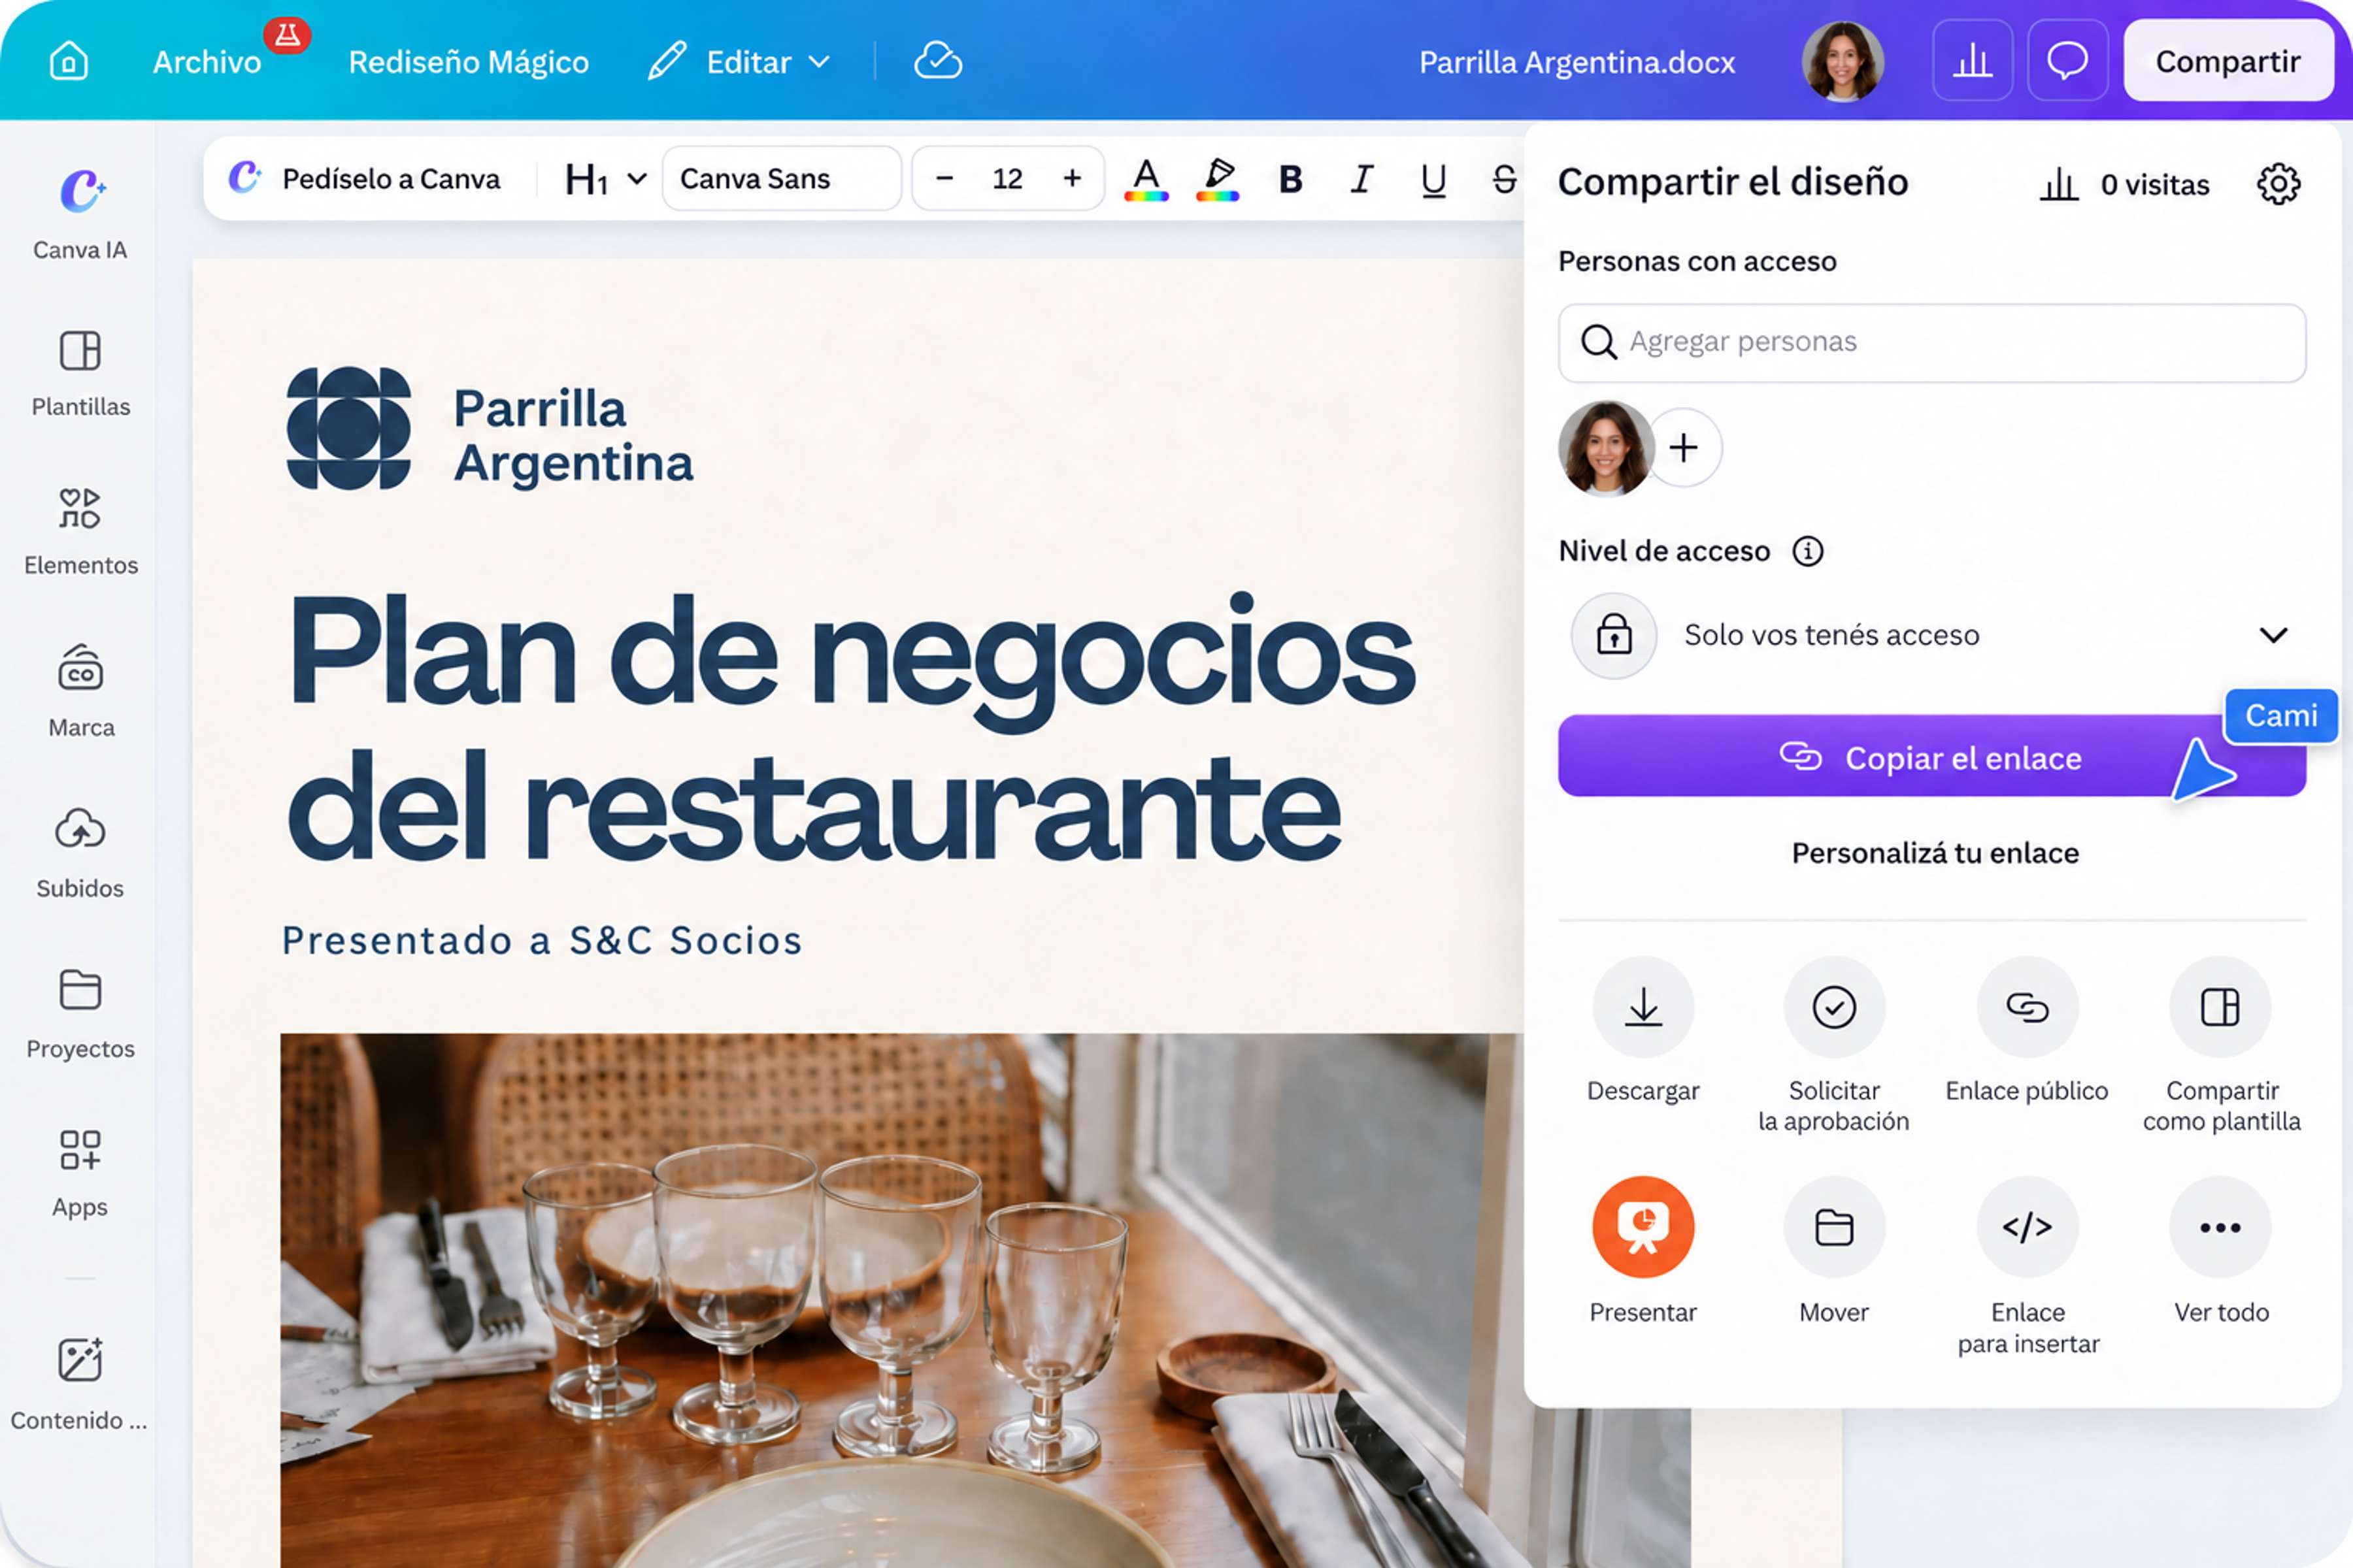Open the text color picker
Viewport: 2353px width, 1568px height.
(x=1146, y=179)
